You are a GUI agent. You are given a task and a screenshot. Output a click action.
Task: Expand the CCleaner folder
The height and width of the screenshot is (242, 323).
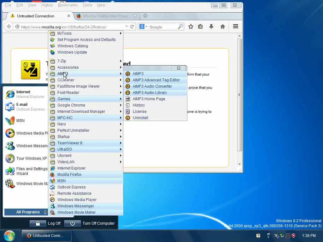point(86,80)
